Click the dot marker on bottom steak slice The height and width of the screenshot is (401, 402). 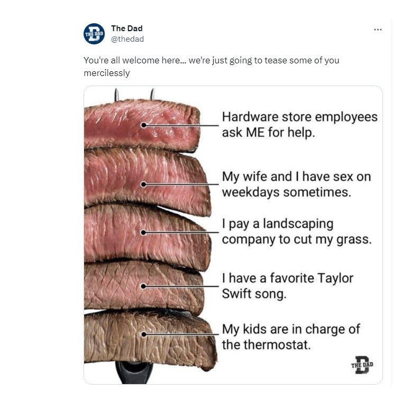tap(143, 334)
